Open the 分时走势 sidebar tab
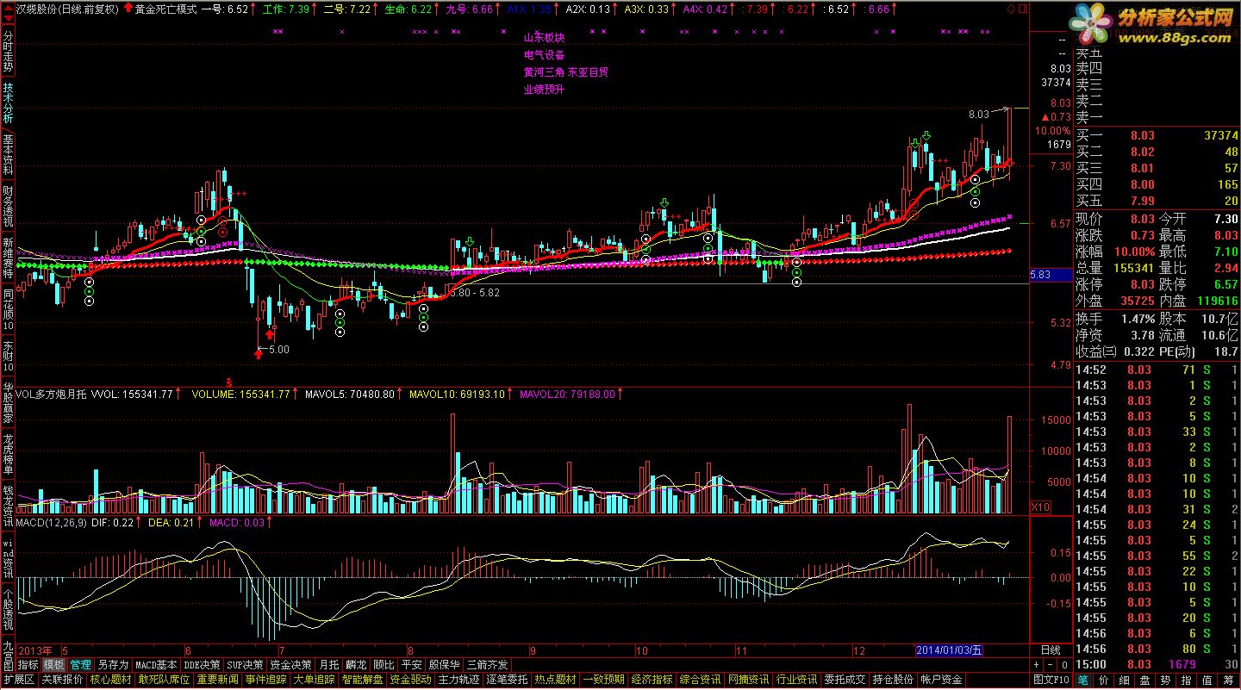Screen dimensions: 1241x690 8,53
